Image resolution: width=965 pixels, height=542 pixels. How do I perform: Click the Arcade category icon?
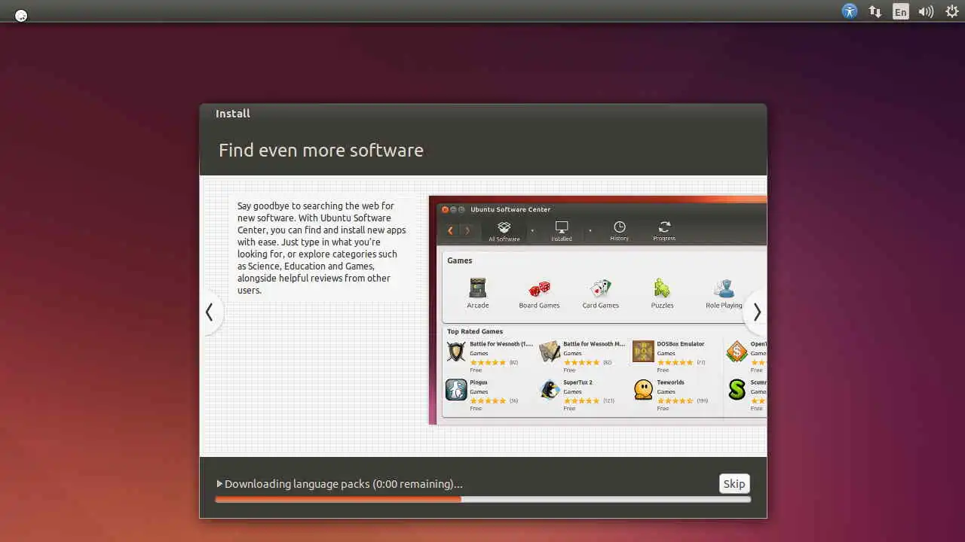pyautogui.click(x=477, y=288)
